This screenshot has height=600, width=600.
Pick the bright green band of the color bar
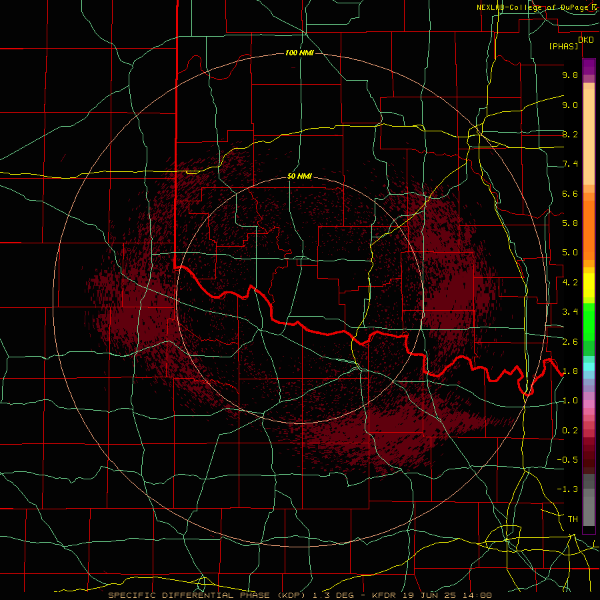click(x=589, y=321)
